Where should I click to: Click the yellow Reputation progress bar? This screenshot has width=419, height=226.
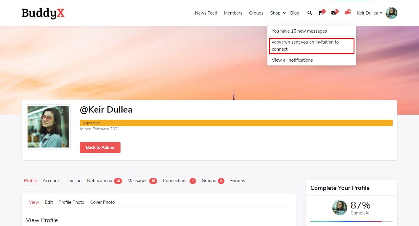[x=236, y=123]
